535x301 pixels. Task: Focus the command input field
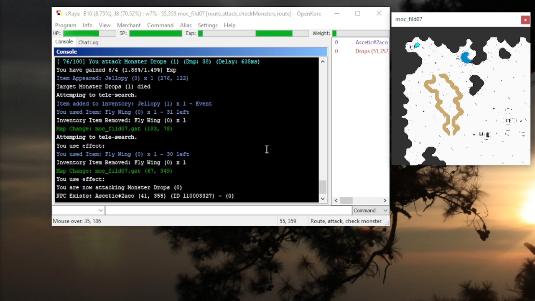pyautogui.click(x=228, y=210)
